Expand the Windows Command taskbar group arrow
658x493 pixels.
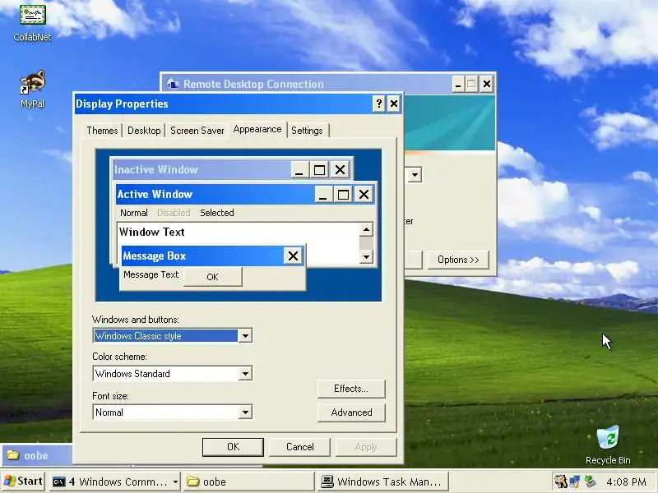[175, 481]
